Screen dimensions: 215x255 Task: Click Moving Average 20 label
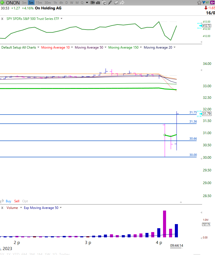[158, 47]
